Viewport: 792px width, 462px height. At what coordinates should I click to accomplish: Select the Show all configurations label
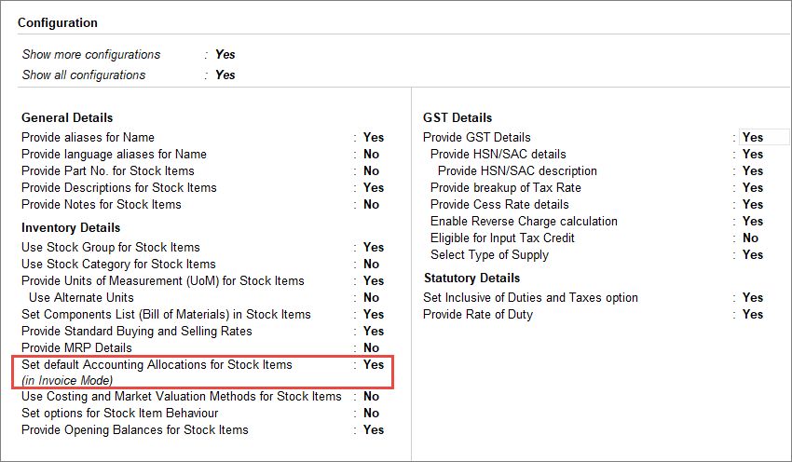(x=83, y=75)
